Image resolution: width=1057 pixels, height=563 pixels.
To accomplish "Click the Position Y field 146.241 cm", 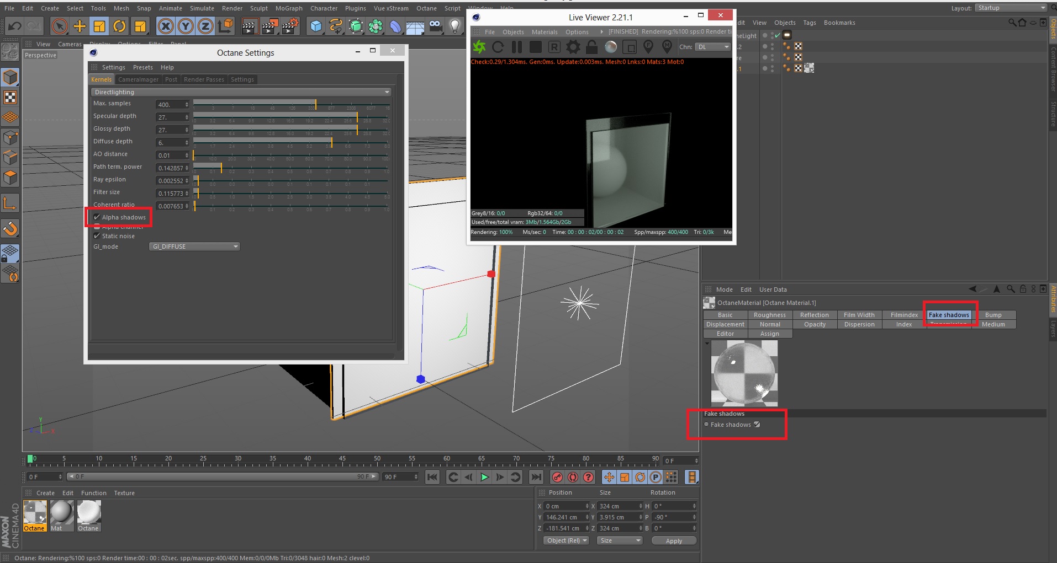I will pos(567,517).
